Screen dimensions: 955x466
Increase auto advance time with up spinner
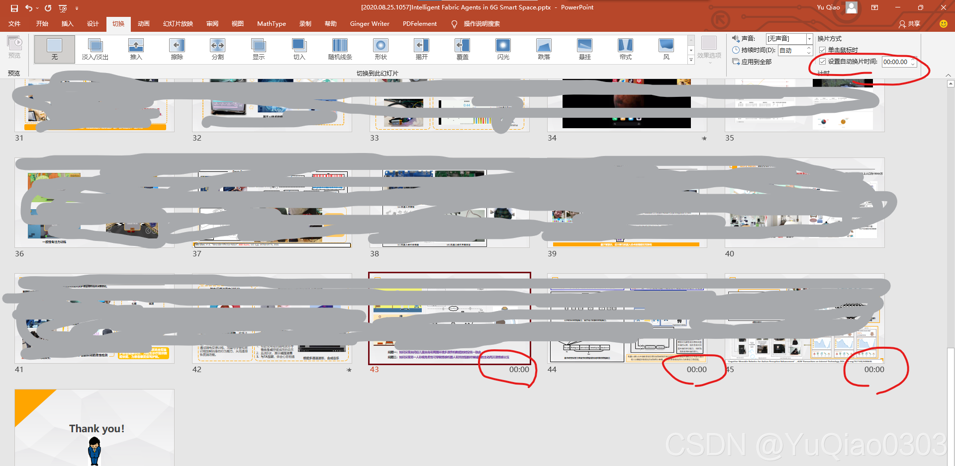[x=913, y=60]
